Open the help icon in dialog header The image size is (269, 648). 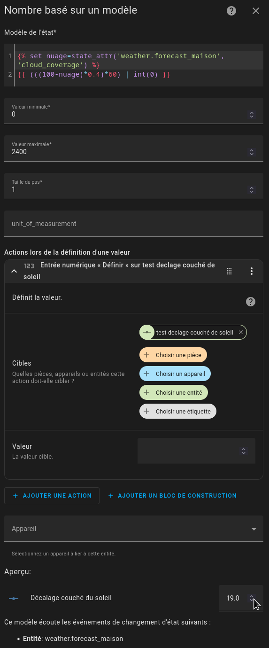tap(231, 11)
